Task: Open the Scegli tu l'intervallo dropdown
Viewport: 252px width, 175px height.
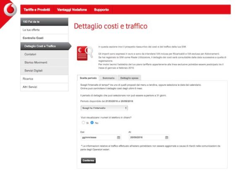Action: point(104,108)
